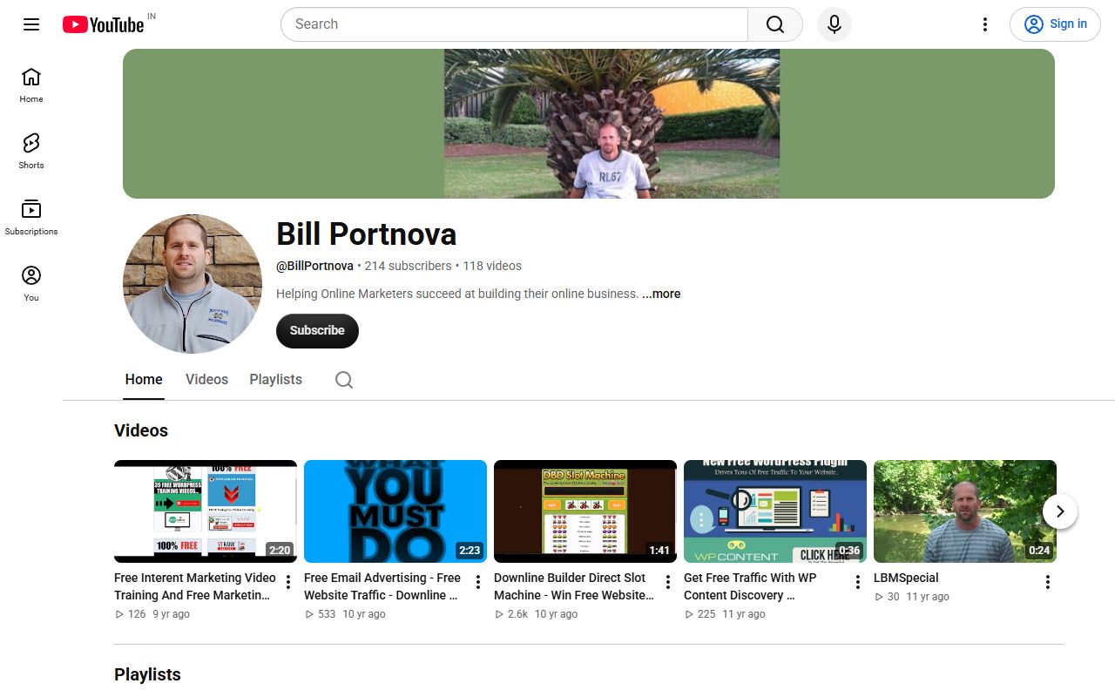The image size is (1115, 697).
Task: Switch to the Playlists tab
Action: click(275, 380)
